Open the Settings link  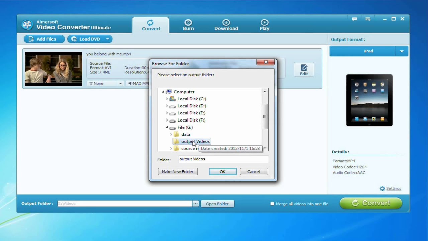(394, 189)
